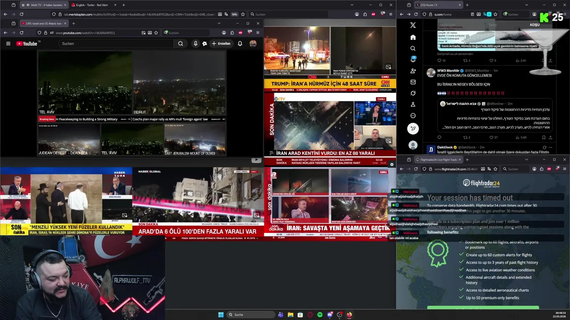Viewport: 570px width, 320px height.
Task: Open settings gear below NTV stream
Action: pos(391,164)
